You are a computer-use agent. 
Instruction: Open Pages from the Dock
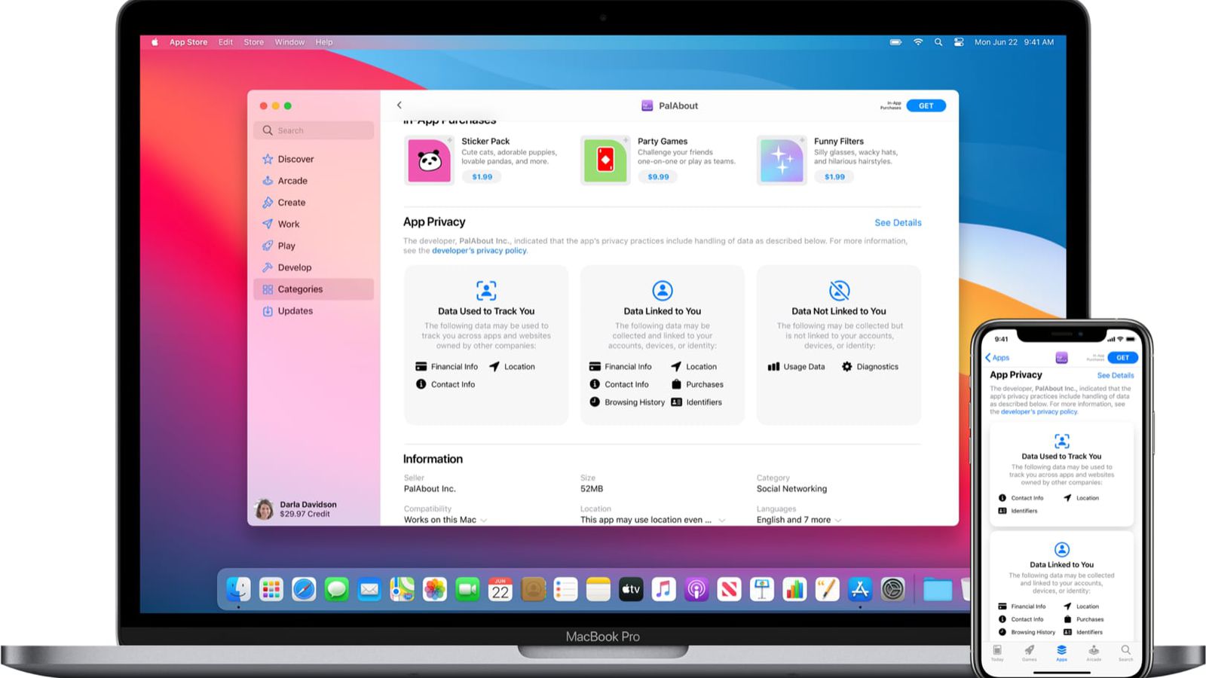click(x=828, y=589)
